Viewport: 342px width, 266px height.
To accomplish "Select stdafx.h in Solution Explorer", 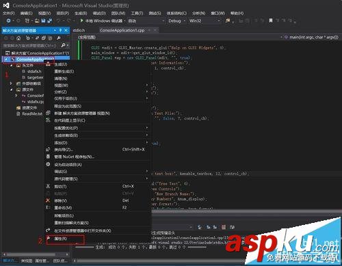I will (x=34, y=71).
